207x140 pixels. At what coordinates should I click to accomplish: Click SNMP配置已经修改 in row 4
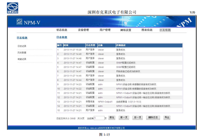point(126,63)
